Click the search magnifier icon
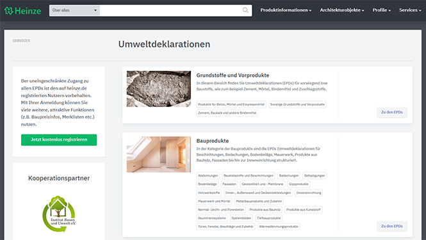The width and height of the screenshot is (426, 240). [245, 10]
